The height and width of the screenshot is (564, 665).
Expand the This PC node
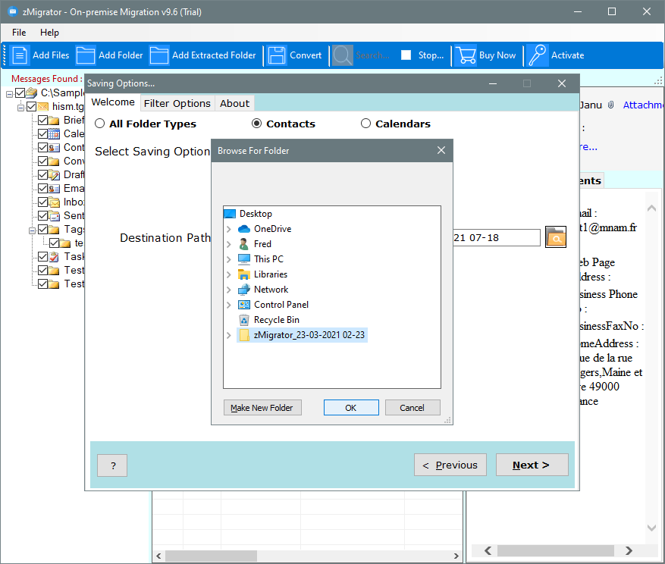229,259
